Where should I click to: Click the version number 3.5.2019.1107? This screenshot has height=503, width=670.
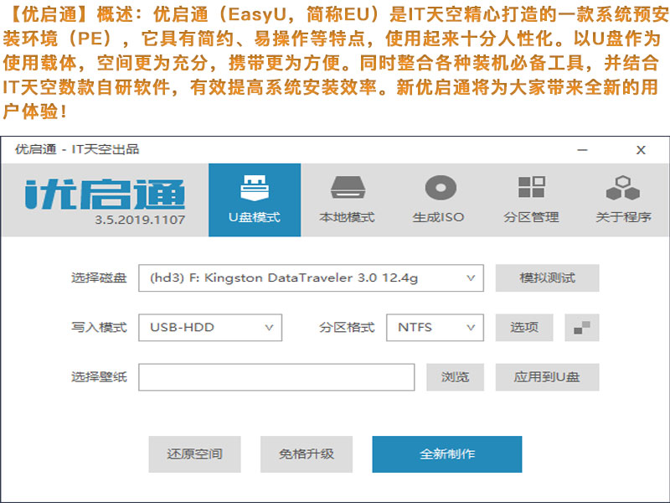pyautogui.click(x=140, y=220)
